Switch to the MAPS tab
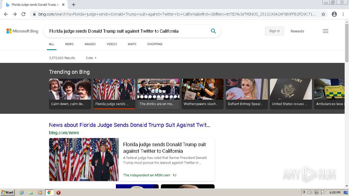The height and width of the screenshot is (196, 349). tap(132, 44)
